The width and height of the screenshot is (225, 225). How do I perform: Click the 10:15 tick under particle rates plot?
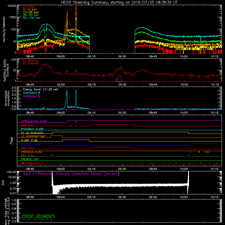coord(215,85)
